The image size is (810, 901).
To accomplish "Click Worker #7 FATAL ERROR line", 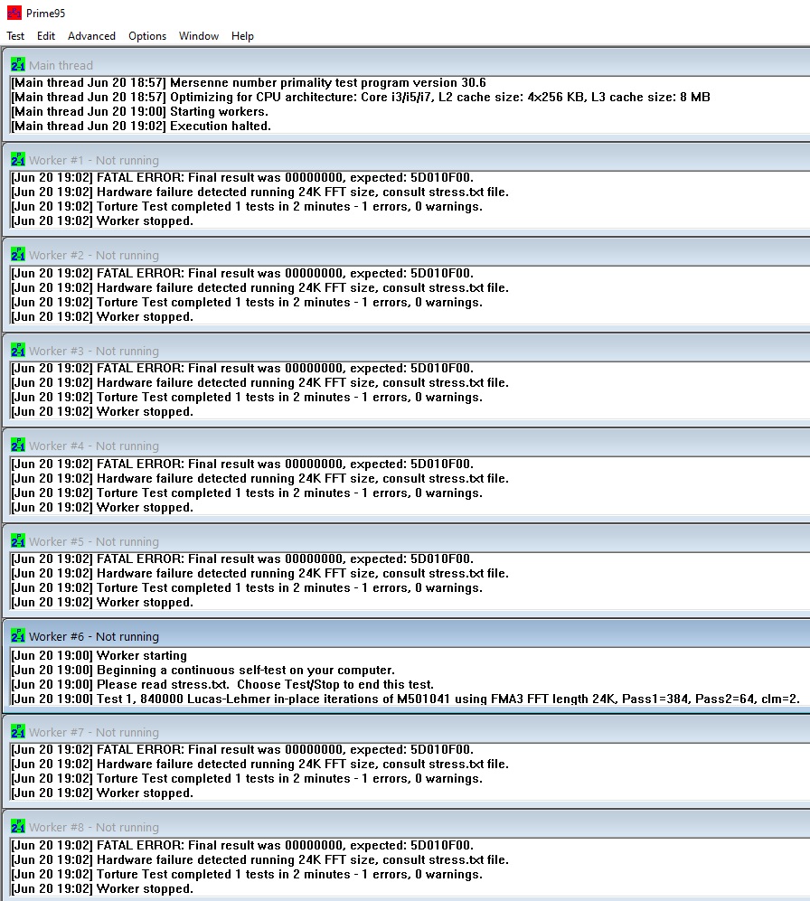I will (242, 750).
